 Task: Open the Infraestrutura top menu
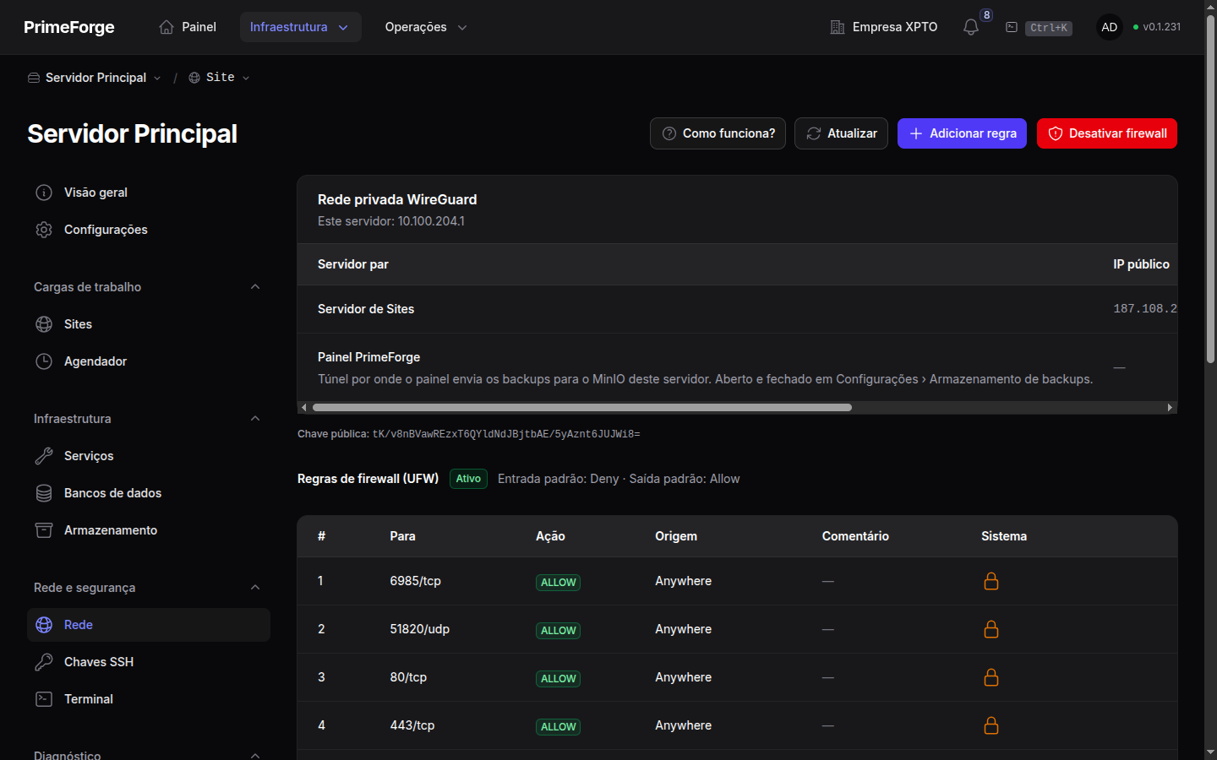(x=300, y=27)
